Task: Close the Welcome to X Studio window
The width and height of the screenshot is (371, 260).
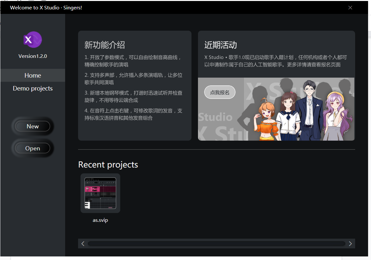Action: pos(350,7)
